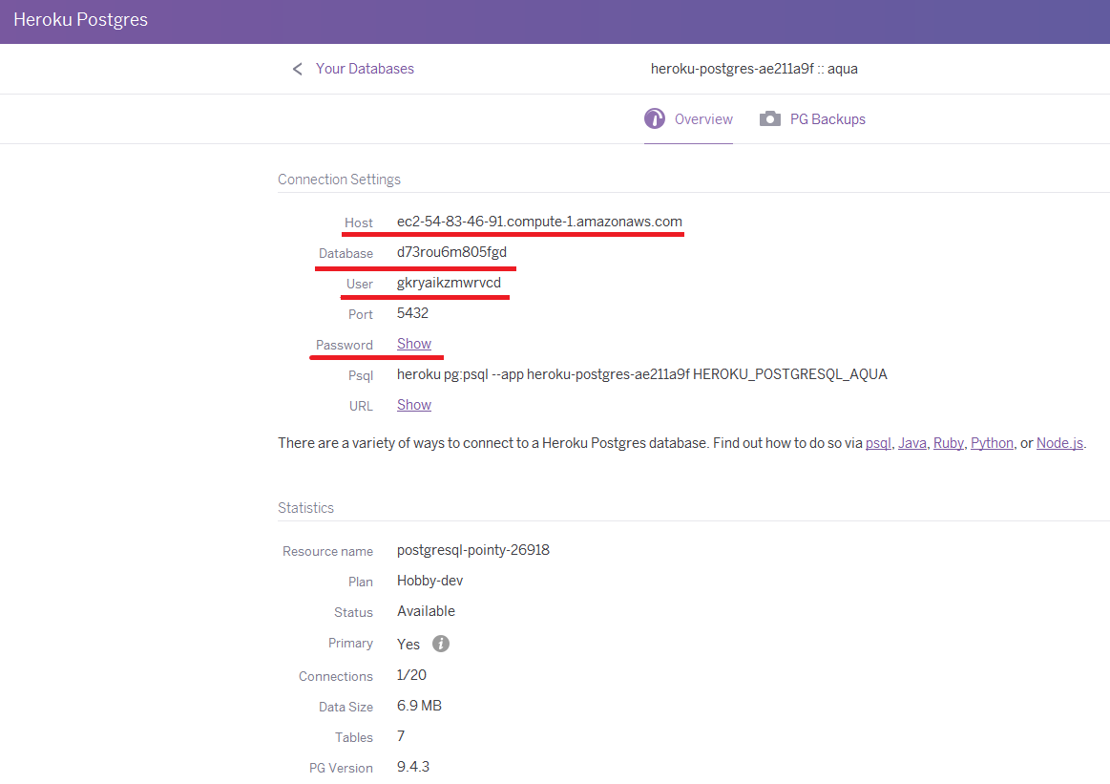The image size is (1110, 784).
Task: Open the Node.js connection guide link
Action: pyautogui.click(x=1059, y=443)
